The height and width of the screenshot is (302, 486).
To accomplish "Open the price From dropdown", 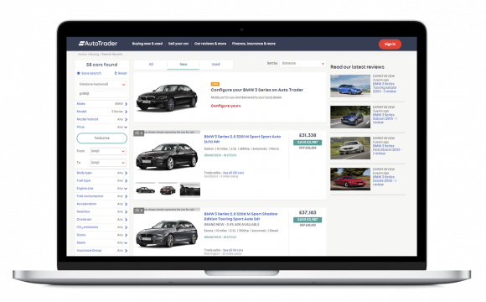I will click(108, 151).
